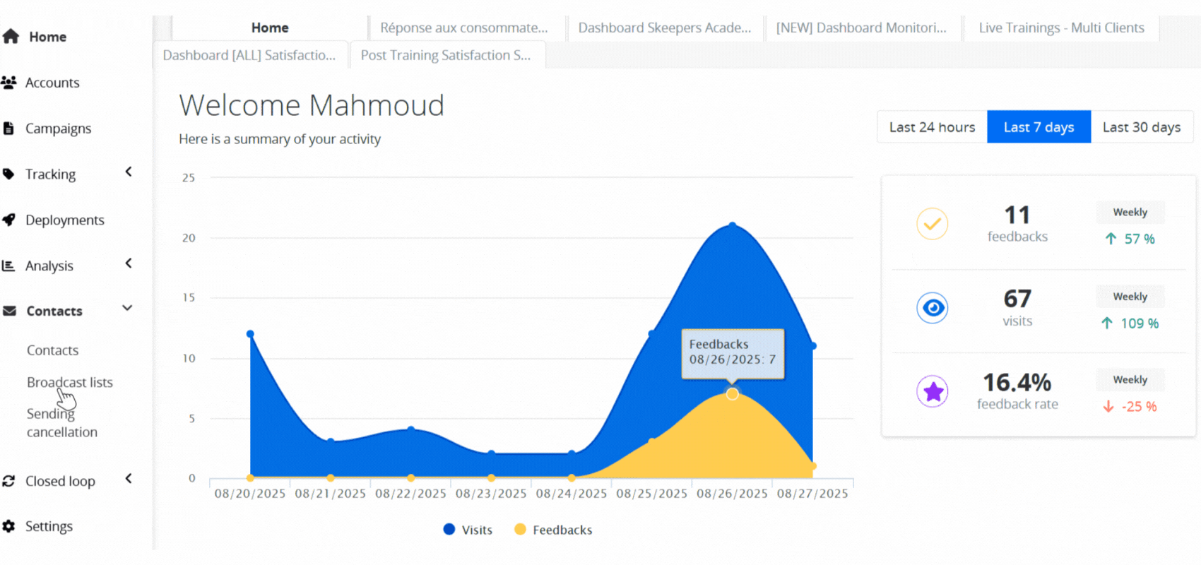Show the Last 30 days summary
This screenshot has width=1201, height=565.
1141,127
